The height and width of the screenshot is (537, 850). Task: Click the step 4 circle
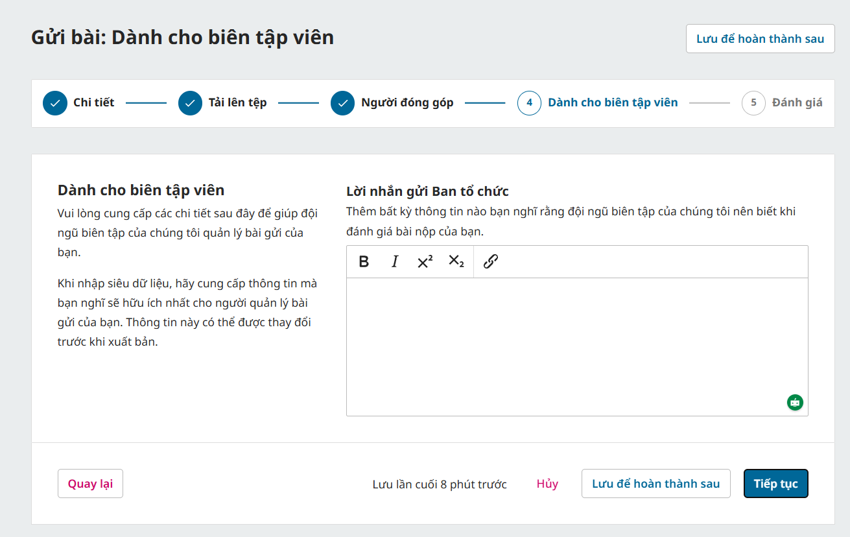click(x=530, y=103)
